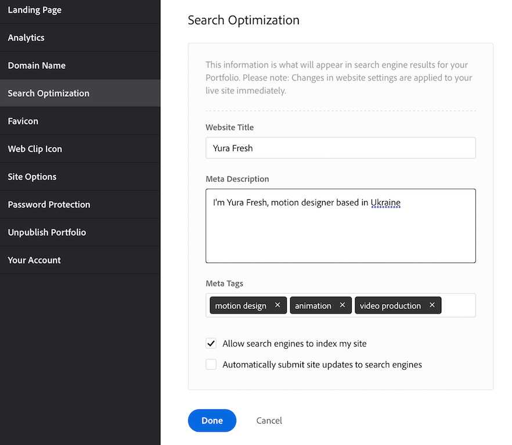Focus the Website Title field
The image size is (512, 445).
point(340,148)
